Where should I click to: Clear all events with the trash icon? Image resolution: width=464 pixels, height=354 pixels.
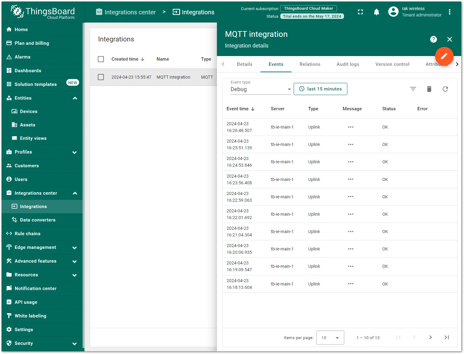(x=429, y=89)
